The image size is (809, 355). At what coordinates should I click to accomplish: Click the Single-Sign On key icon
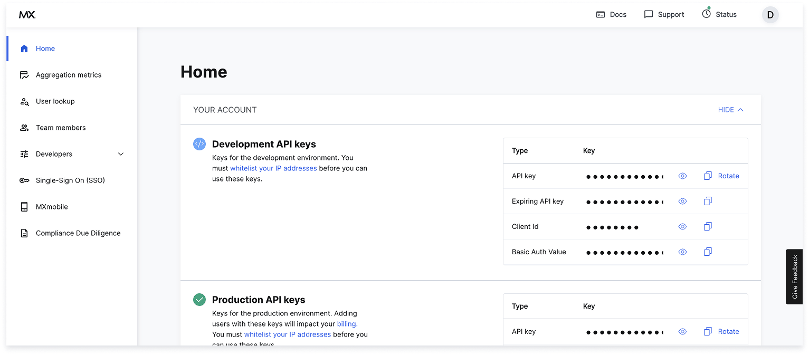tap(24, 180)
